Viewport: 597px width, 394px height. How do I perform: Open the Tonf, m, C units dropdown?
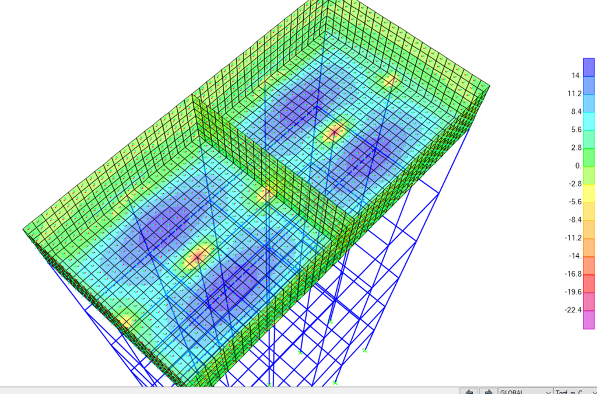pyautogui.click(x=575, y=392)
